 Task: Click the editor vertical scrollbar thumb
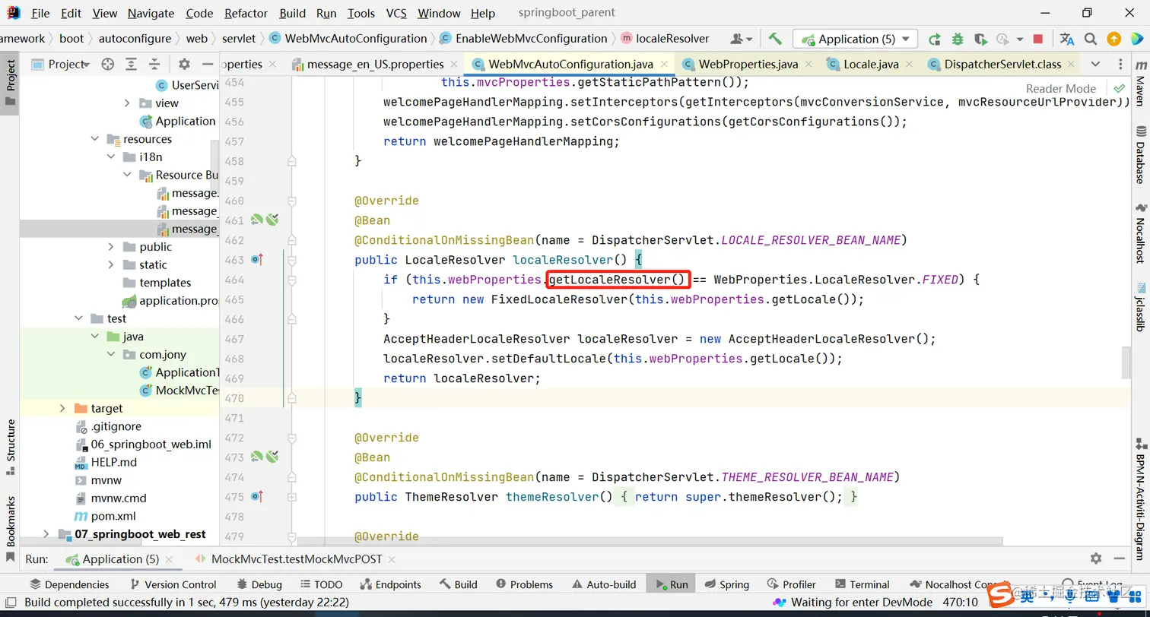[x=1126, y=362]
